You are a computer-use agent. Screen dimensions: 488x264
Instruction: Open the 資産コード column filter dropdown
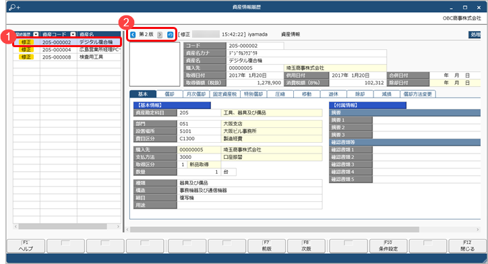pyautogui.click(x=73, y=34)
